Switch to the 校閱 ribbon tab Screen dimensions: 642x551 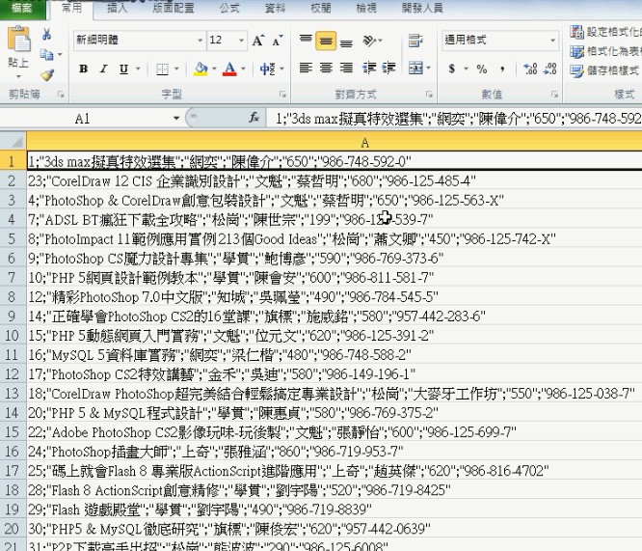[321, 8]
